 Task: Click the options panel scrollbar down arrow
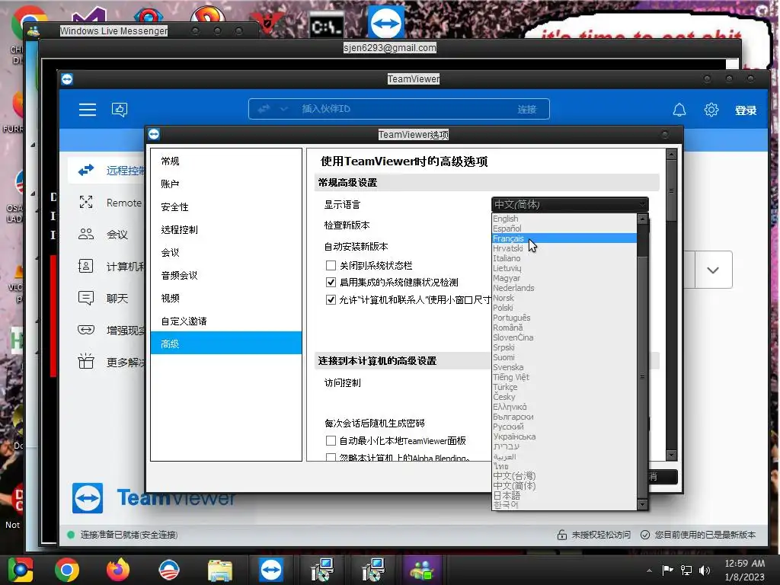671,455
